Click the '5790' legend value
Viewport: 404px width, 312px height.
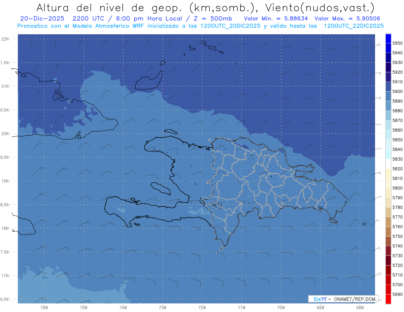pos(398,198)
